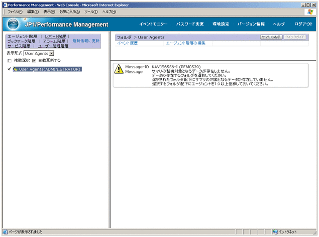This screenshot has height=237, width=319.
Task: Click the クイックガイド button
Action: [294, 37]
